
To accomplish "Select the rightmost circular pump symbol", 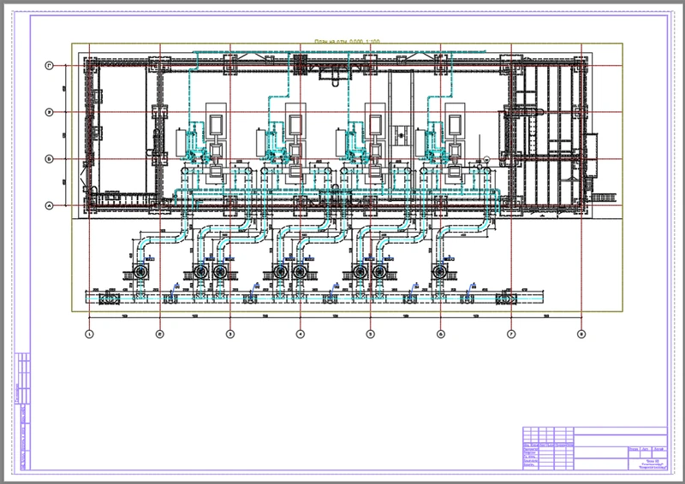I will [x=441, y=271].
